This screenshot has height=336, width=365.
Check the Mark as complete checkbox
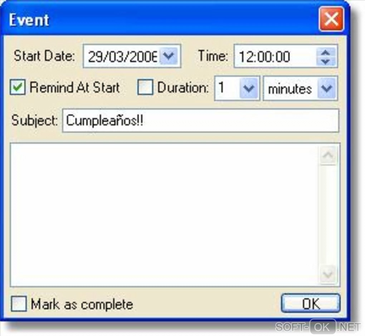point(19,304)
